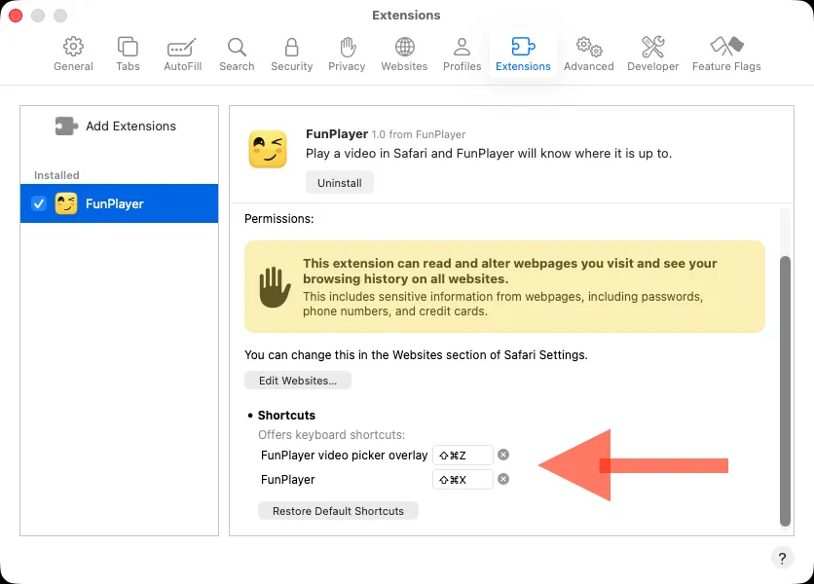Screen dimensions: 814x584
Task: Open Edit Websites dialog
Action: [298, 380]
